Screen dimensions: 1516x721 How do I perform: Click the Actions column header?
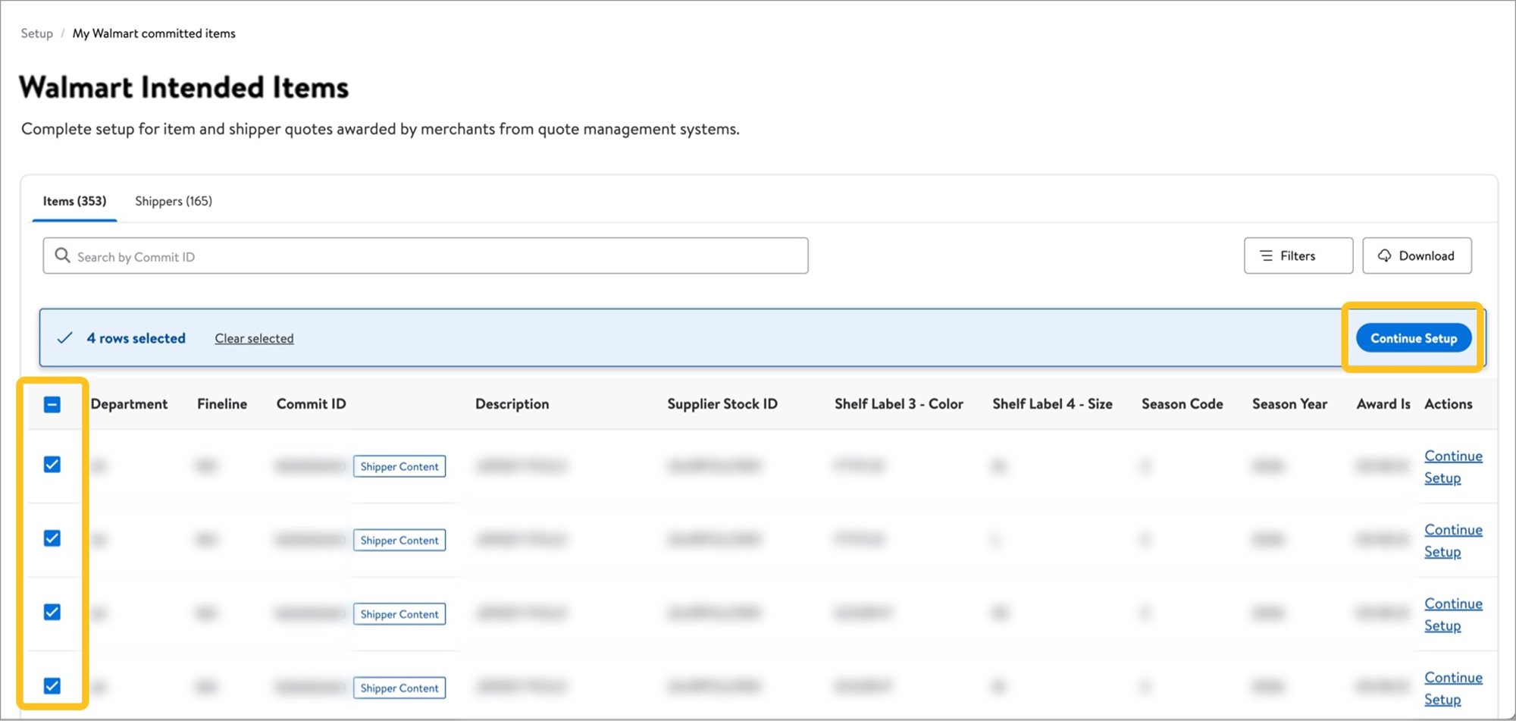pos(1449,404)
